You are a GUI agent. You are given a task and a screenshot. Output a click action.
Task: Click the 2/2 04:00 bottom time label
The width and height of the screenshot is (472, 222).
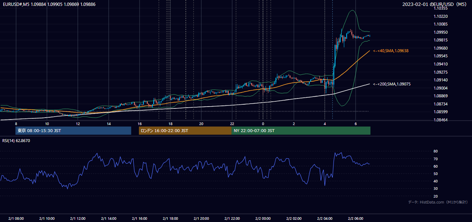tap(325, 219)
